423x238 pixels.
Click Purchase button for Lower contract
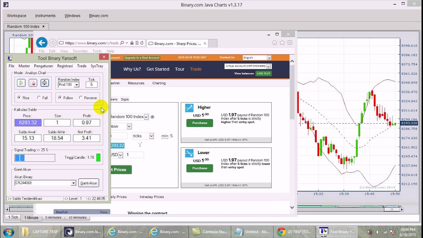[x=200, y=168]
